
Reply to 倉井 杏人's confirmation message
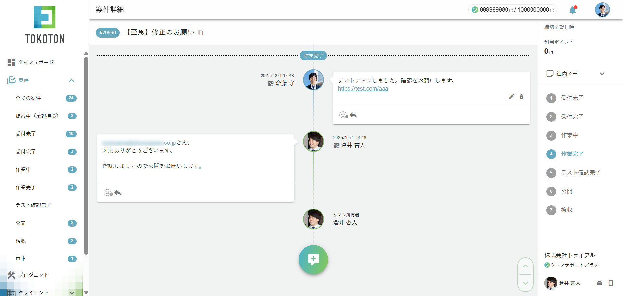pyautogui.click(x=118, y=193)
